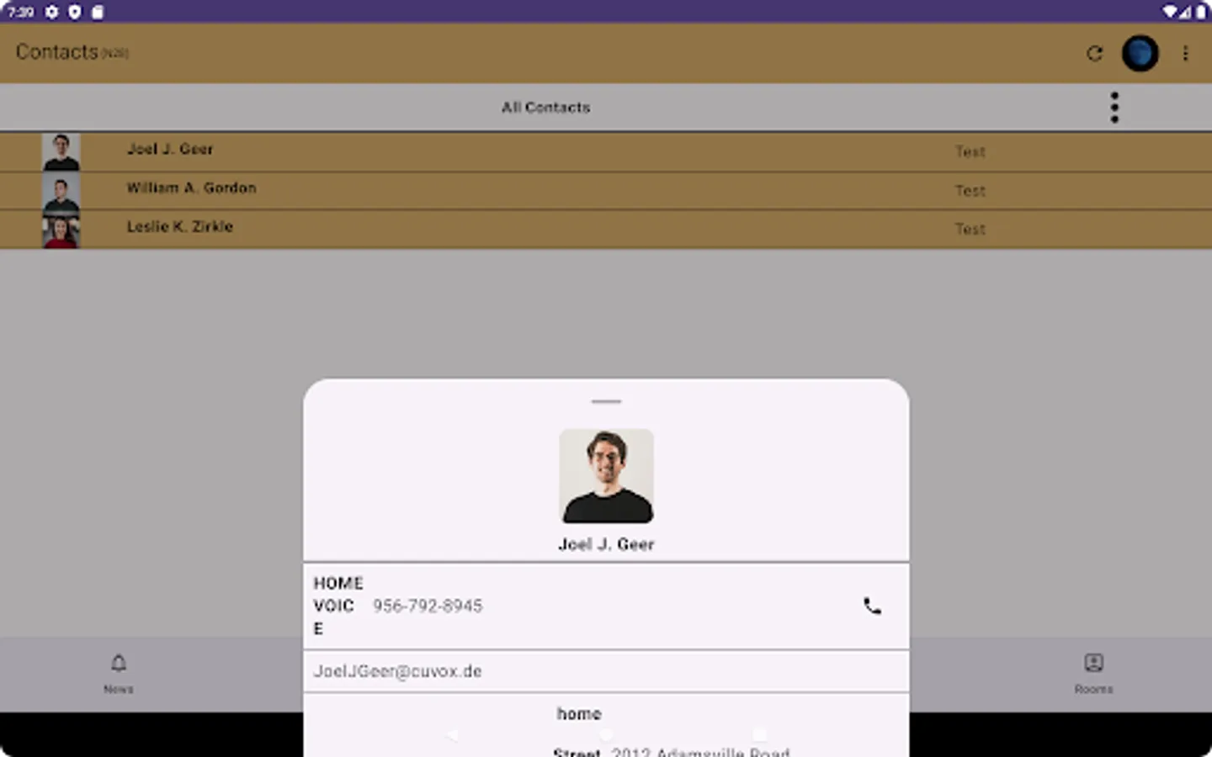Click the Android status bar clock
This screenshot has width=1212, height=757.
click(x=19, y=12)
